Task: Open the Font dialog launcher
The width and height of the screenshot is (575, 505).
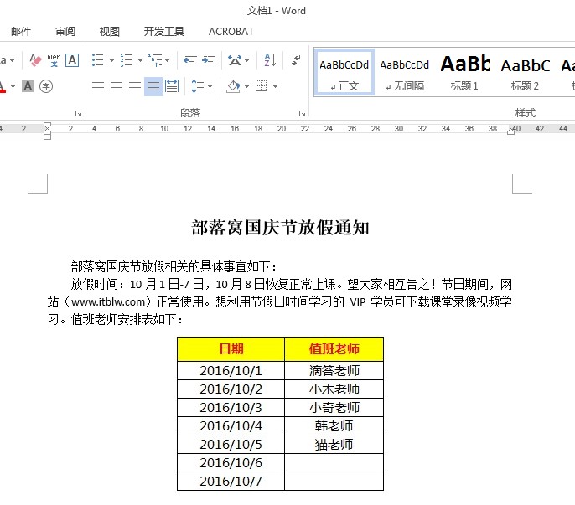Action: [x=78, y=113]
